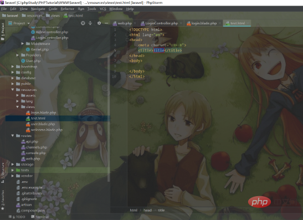Expand the storage folder

13,165
